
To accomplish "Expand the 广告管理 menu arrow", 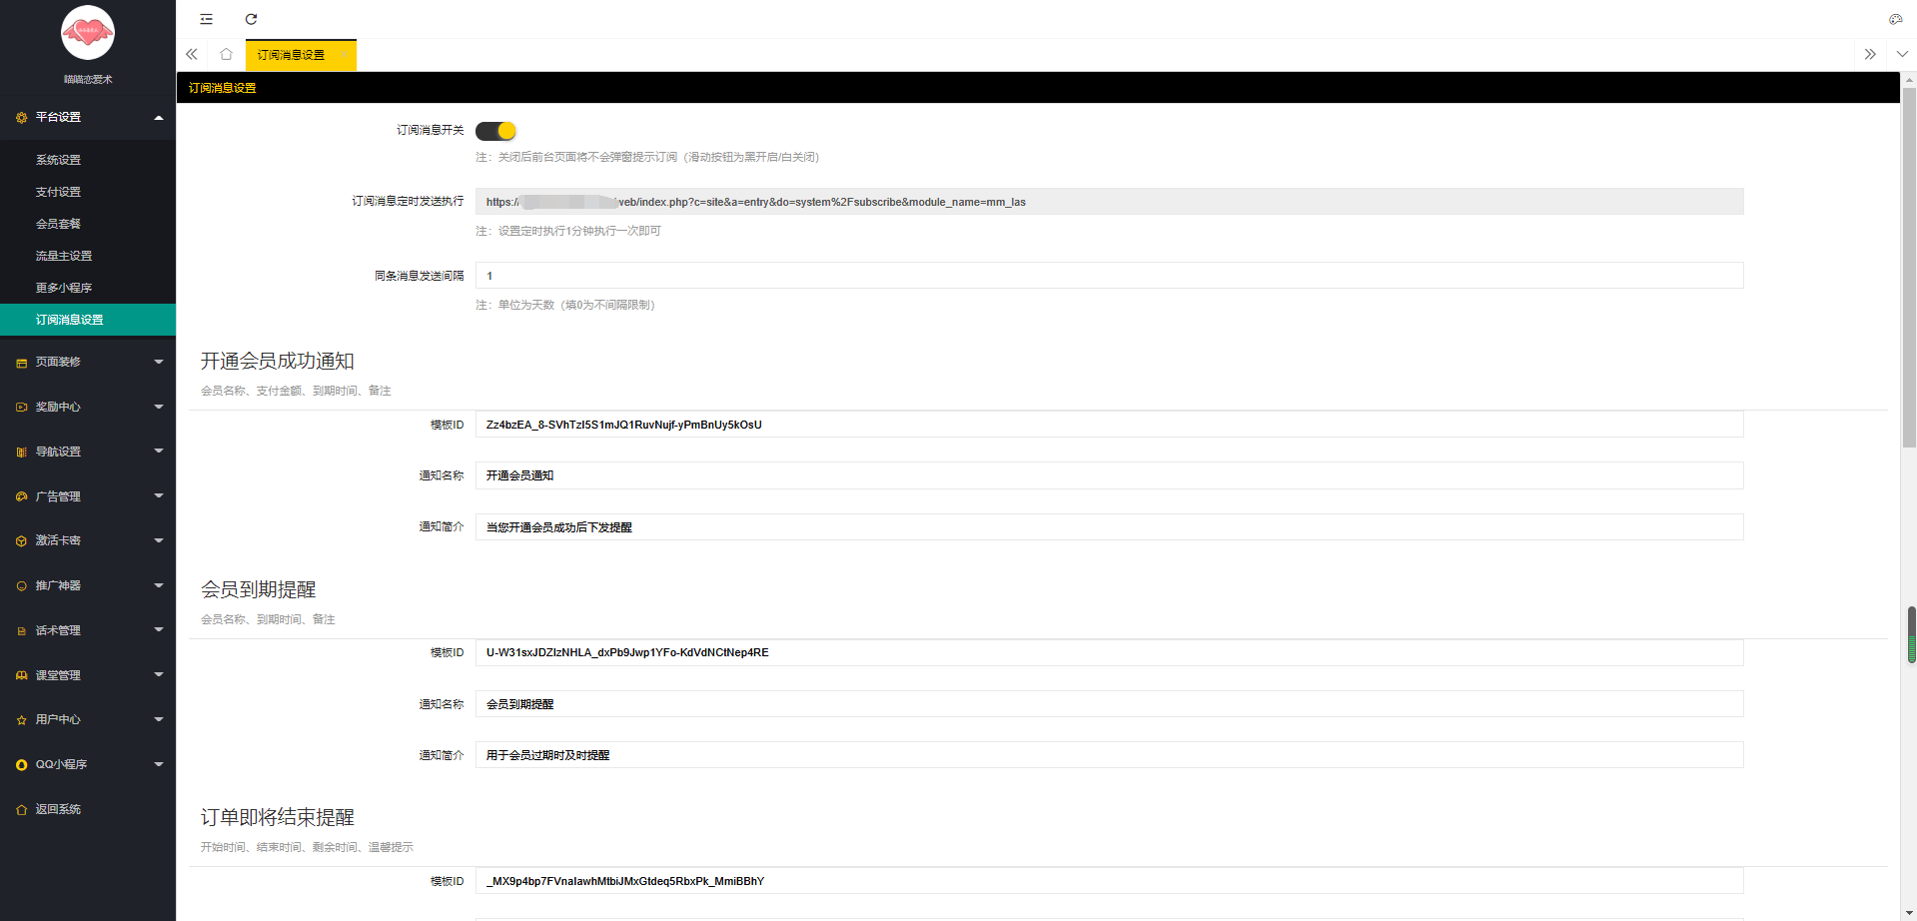I will pos(159,496).
